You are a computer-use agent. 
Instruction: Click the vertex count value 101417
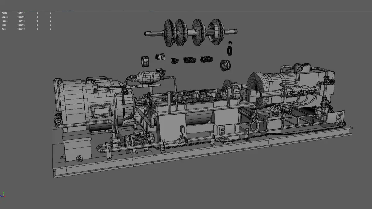click(x=21, y=13)
